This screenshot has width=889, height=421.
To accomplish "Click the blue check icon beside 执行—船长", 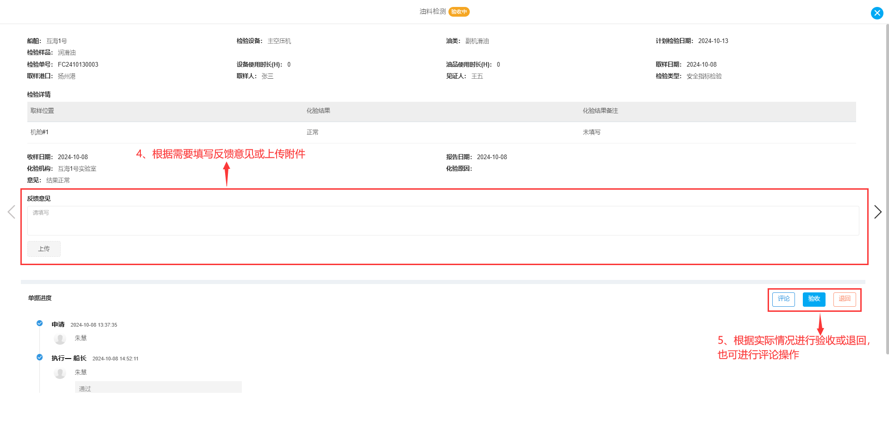I will (x=40, y=357).
